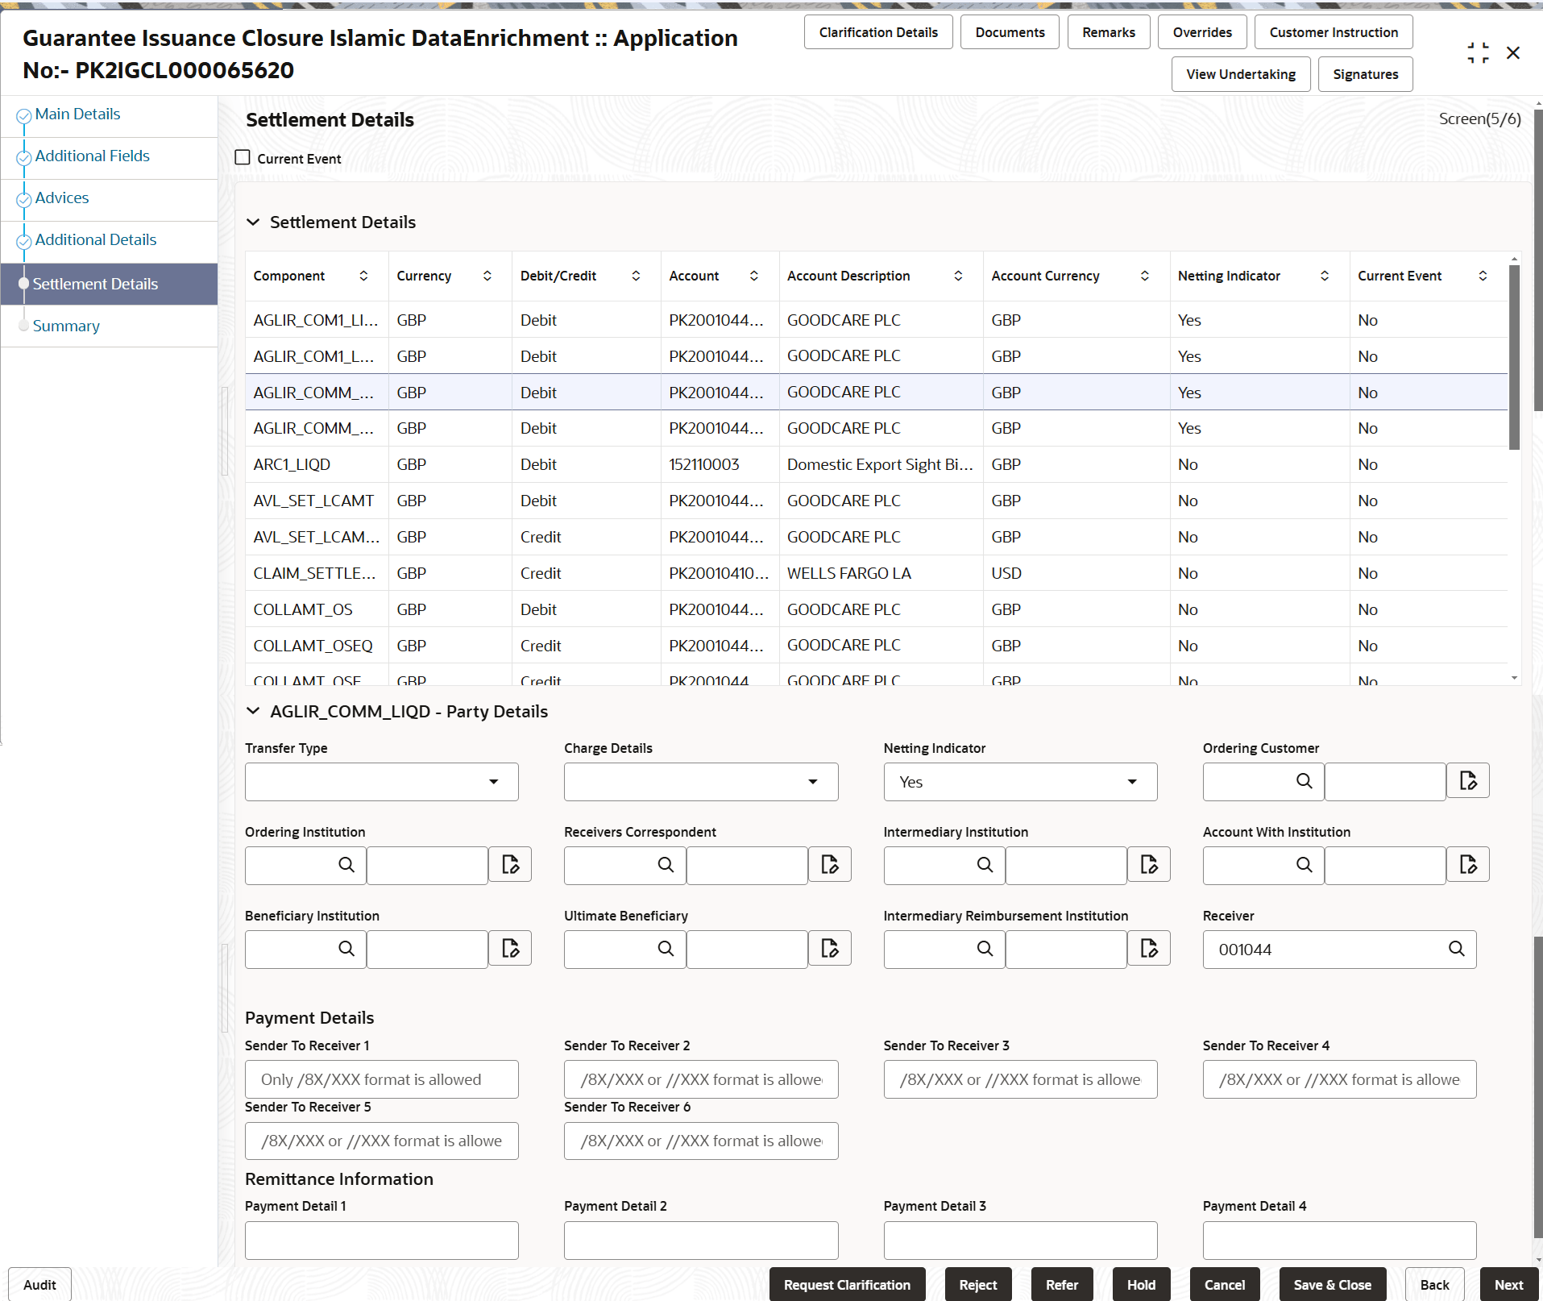Click inside the Payment Detail 1 field
Image resolution: width=1543 pixels, height=1301 pixels.
click(x=381, y=1240)
